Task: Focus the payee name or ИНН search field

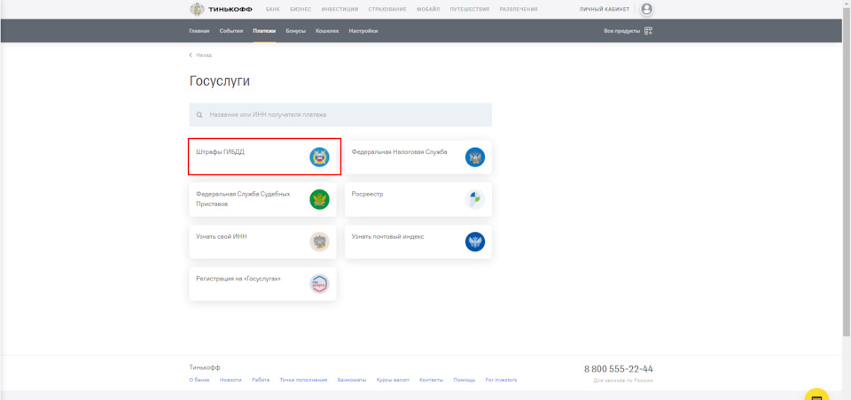Action: pyautogui.click(x=340, y=115)
